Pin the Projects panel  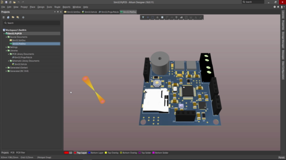pos(58,12)
